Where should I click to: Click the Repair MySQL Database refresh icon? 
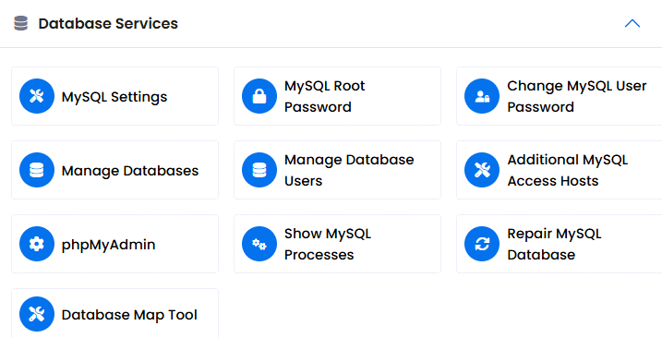coord(482,244)
